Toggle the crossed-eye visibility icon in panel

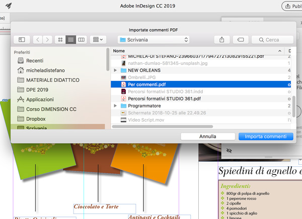[229, 151]
